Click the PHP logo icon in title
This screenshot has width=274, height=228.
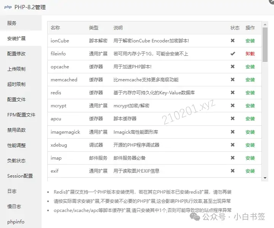pyautogui.click(x=8, y=7)
